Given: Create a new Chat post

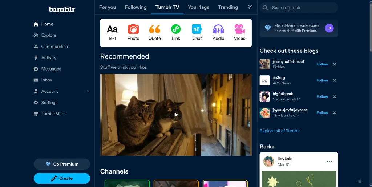Looking at the screenshot, I should coord(197,32).
